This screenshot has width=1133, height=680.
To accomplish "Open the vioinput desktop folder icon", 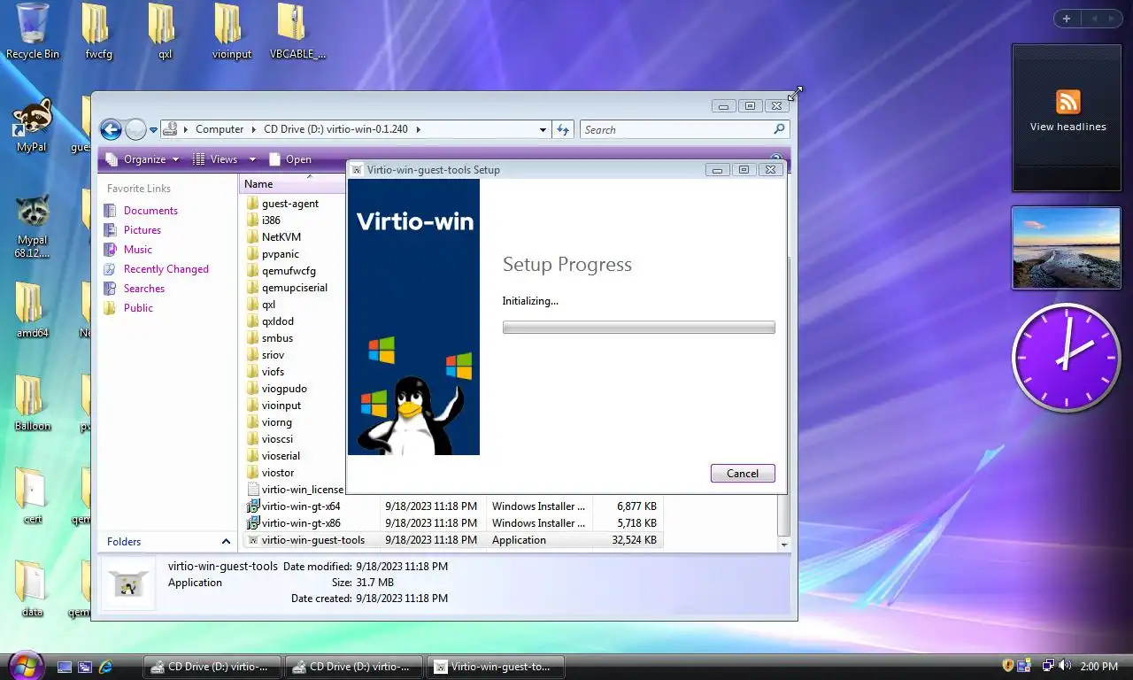I will [232, 31].
